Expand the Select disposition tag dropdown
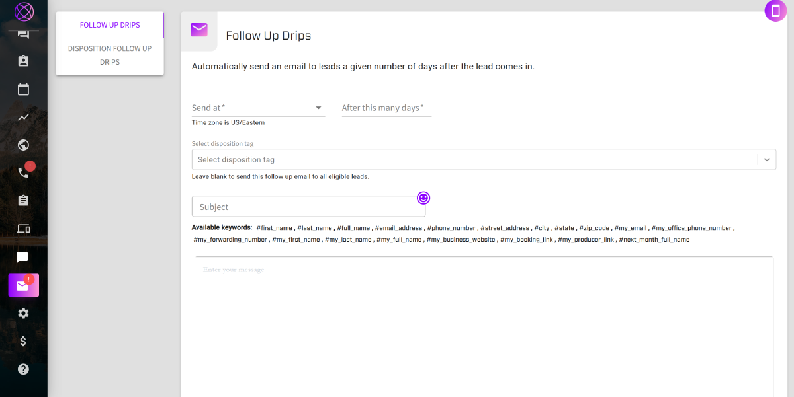The width and height of the screenshot is (794, 397). (x=766, y=159)
